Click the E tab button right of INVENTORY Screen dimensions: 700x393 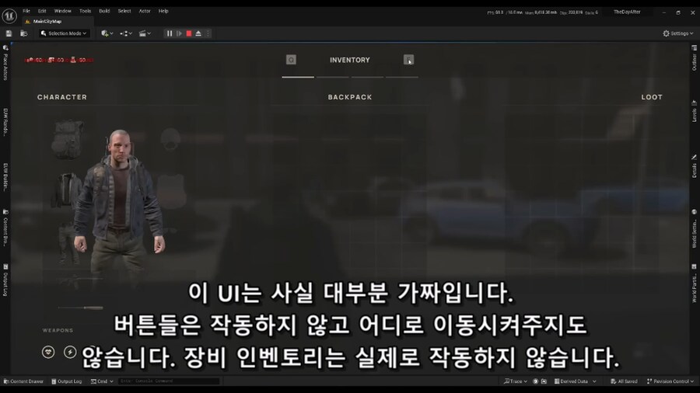(x=408, y=60)
